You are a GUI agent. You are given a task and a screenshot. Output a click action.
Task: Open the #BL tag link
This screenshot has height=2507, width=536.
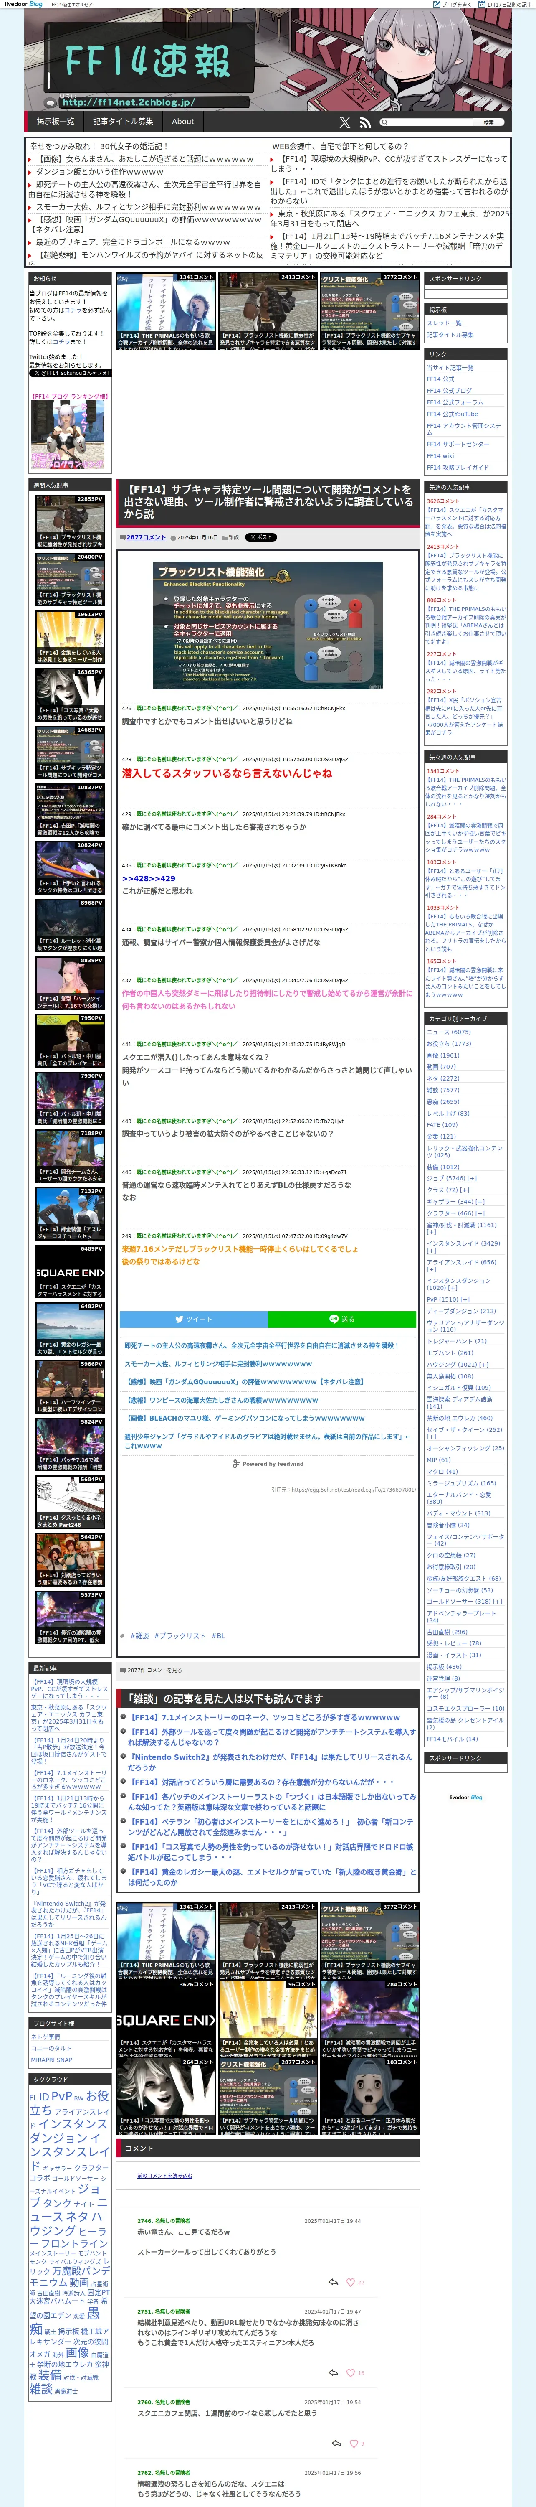tap(218, 1636)
